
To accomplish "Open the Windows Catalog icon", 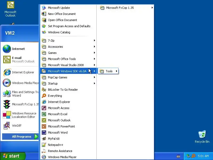I will [44, 32].
